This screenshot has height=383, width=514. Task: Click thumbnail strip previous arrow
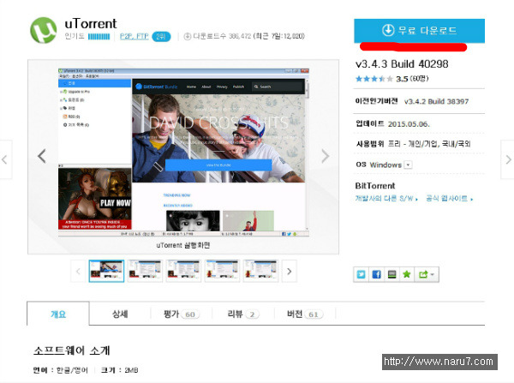coord(78,271)
